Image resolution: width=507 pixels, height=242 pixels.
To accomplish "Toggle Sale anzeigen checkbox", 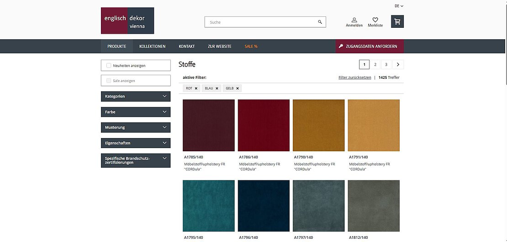I will (109, 81).
